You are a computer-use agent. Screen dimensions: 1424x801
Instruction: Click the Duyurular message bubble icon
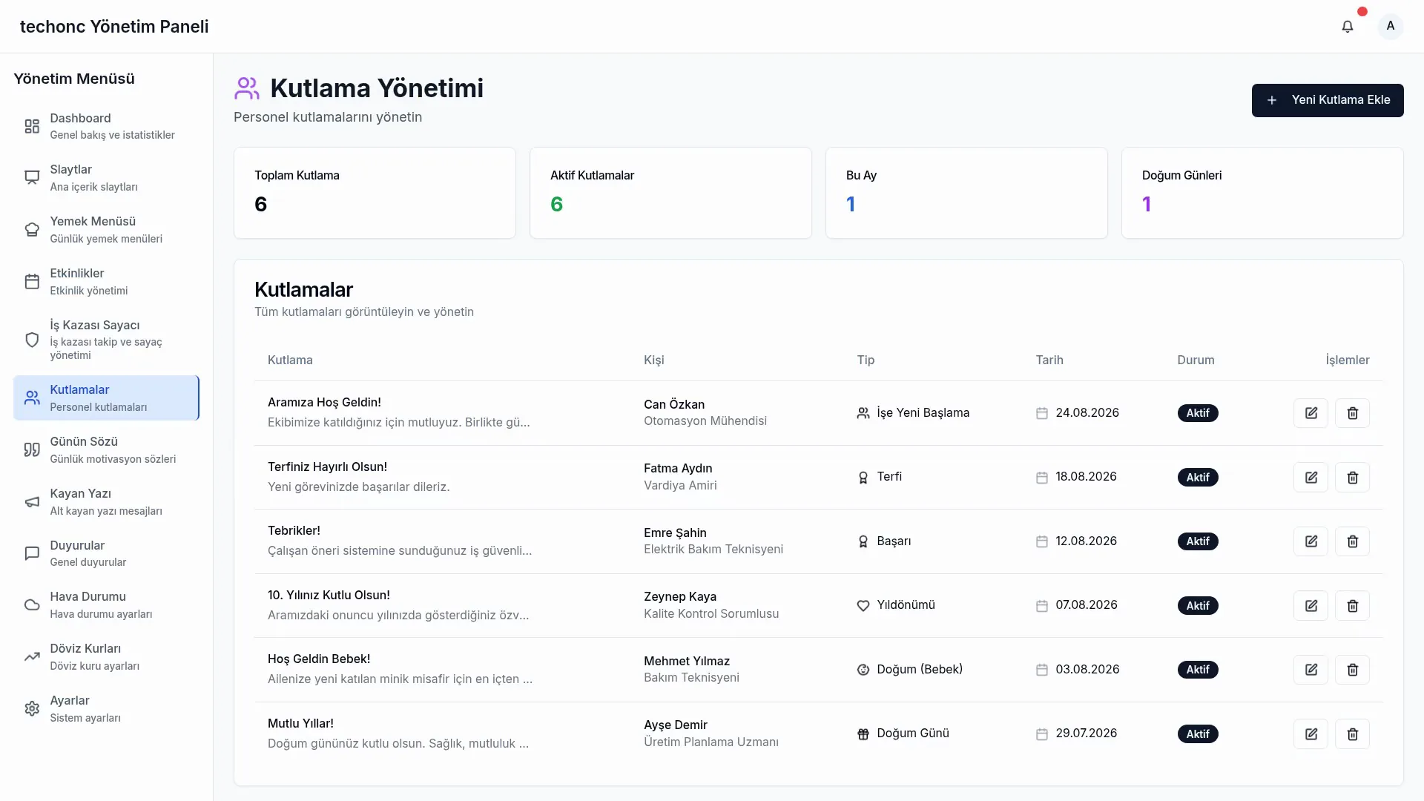(32, 553)
